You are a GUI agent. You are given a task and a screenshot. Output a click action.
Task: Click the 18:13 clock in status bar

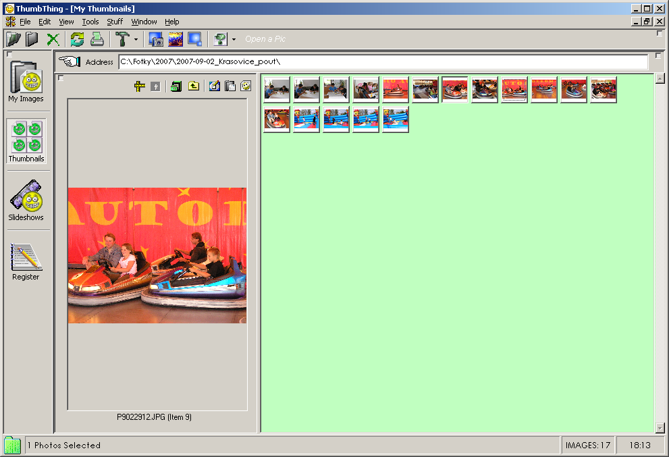point(640,446)
